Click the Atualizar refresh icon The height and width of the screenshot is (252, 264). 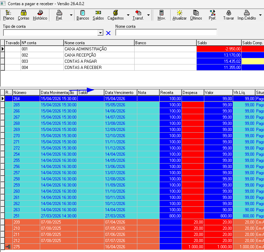180,15
